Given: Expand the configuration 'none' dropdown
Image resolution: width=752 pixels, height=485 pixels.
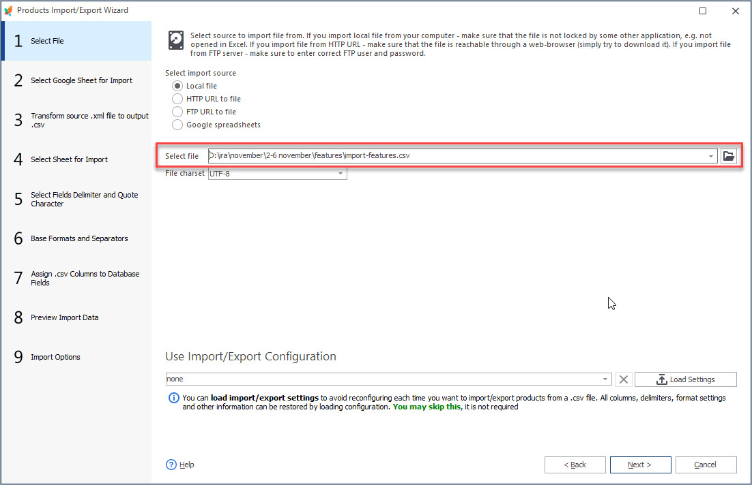Looking at the screenshot, I should pyautogui.click(x=605, y=379).
